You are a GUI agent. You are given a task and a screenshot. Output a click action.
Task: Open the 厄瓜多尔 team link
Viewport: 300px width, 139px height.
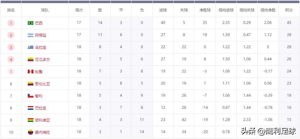[x=42, y=59]
